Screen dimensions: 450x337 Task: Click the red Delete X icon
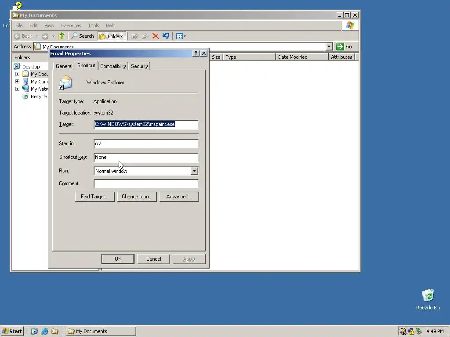[155, 36]
